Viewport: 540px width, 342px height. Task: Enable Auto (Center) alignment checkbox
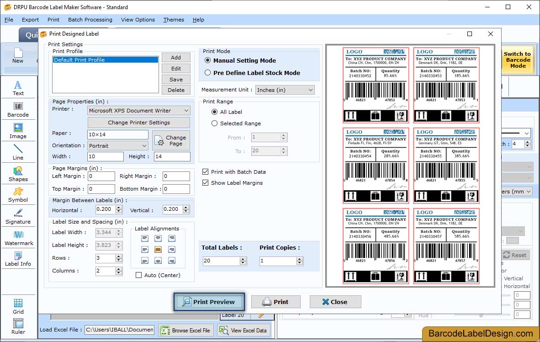tap(138, 275)
